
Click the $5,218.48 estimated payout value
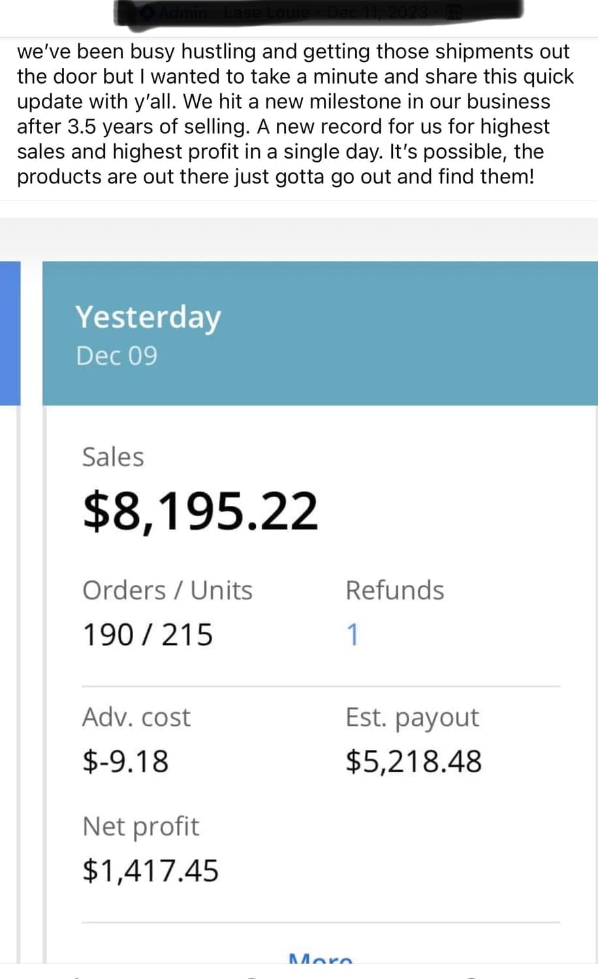pos(413,762)
